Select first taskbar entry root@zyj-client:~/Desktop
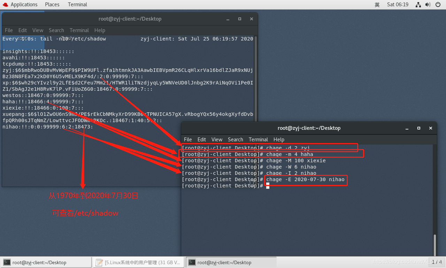The width and height of the screenshot is (446, 268). click(x=46, y=262)
